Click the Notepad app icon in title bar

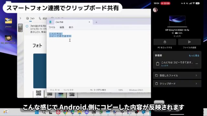pyautogui.click(x=50, y=22)
